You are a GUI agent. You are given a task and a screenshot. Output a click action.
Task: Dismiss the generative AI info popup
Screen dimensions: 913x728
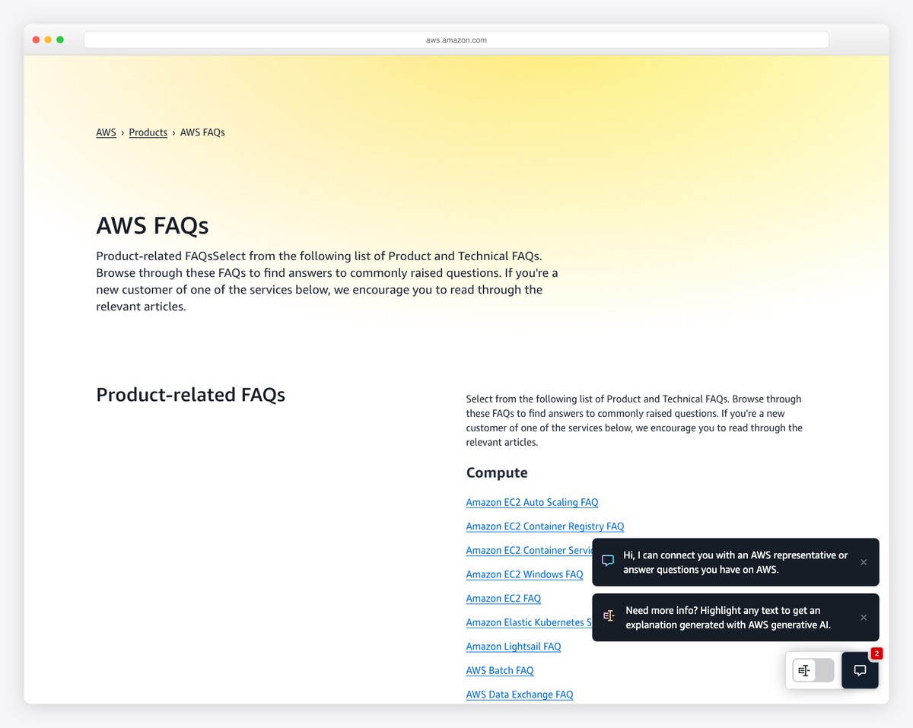(x=864, y=617)
